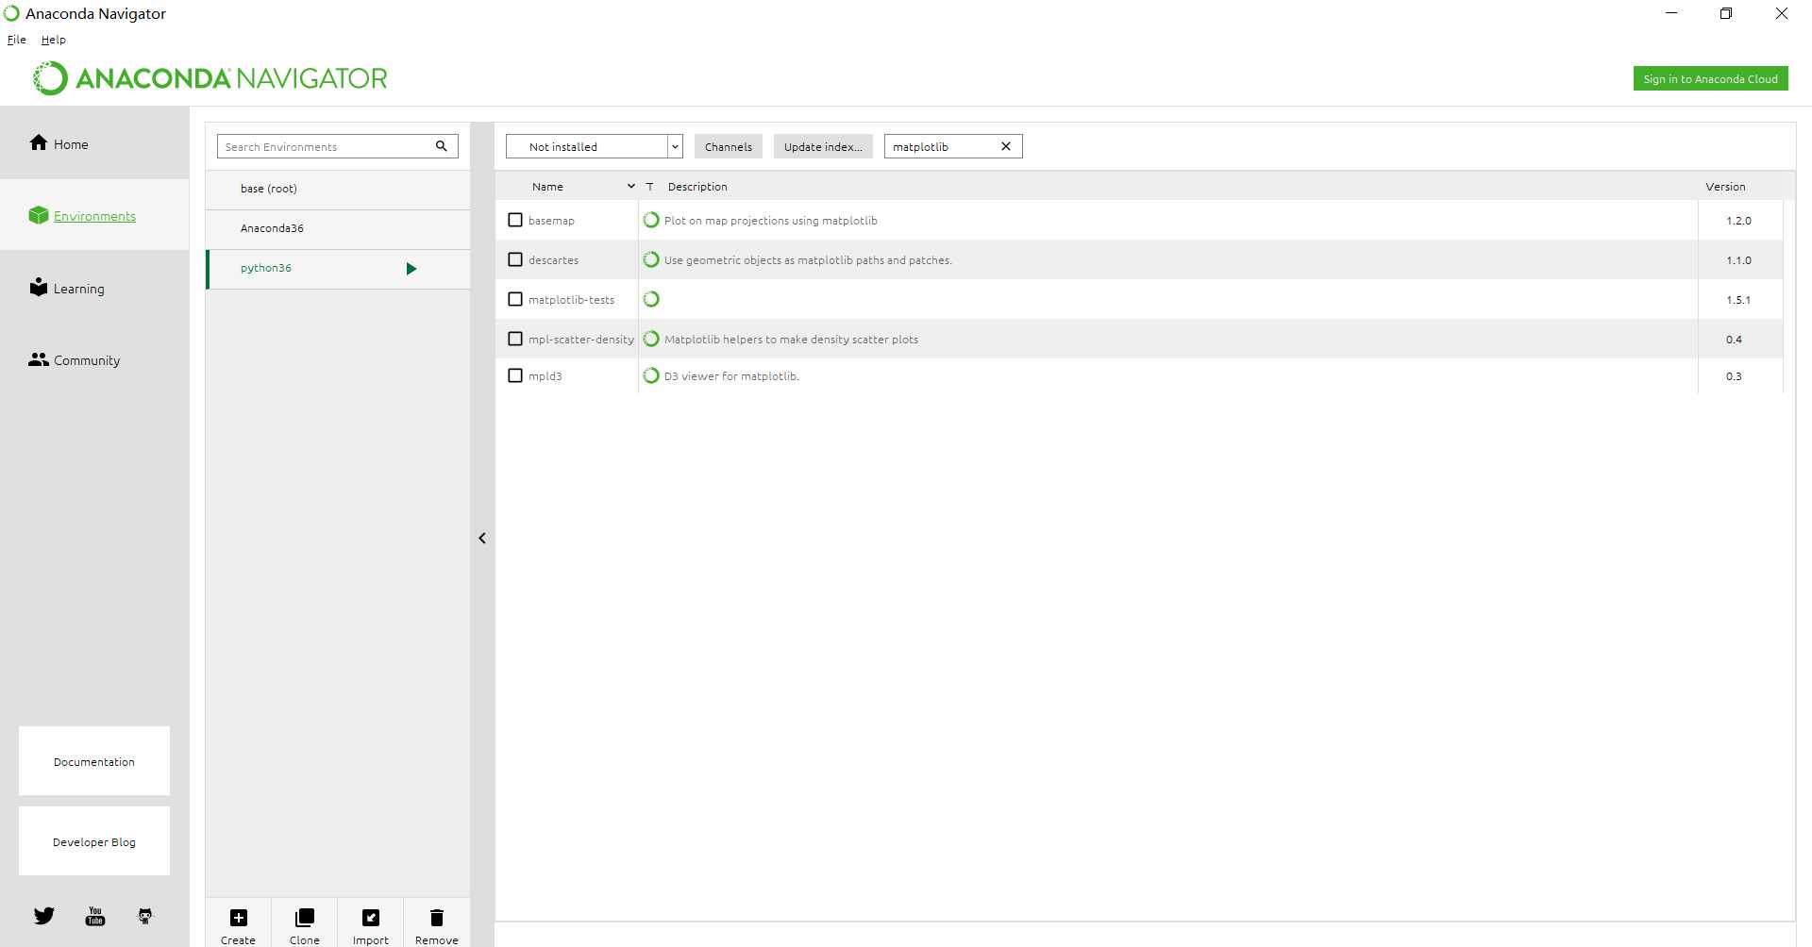This screenshot has width=1812, height=947.
Task: Click the 'D3 viewer for matplotlib.' description
Action: (x=731, y=376)
